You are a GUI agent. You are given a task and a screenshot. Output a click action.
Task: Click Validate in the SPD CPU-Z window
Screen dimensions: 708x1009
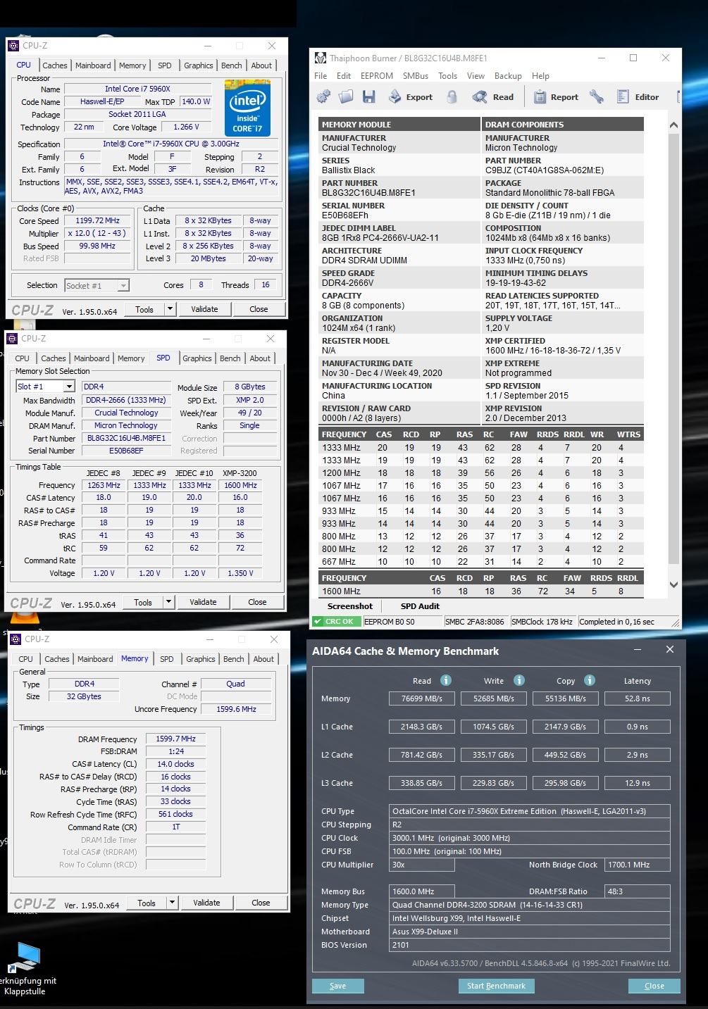pyautogui.click(x=203, y=602)
